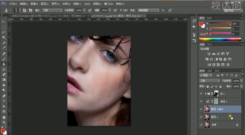
Task: Open the layer filter type dropdown
Action: pyautogui.click(x=206, y=75)
